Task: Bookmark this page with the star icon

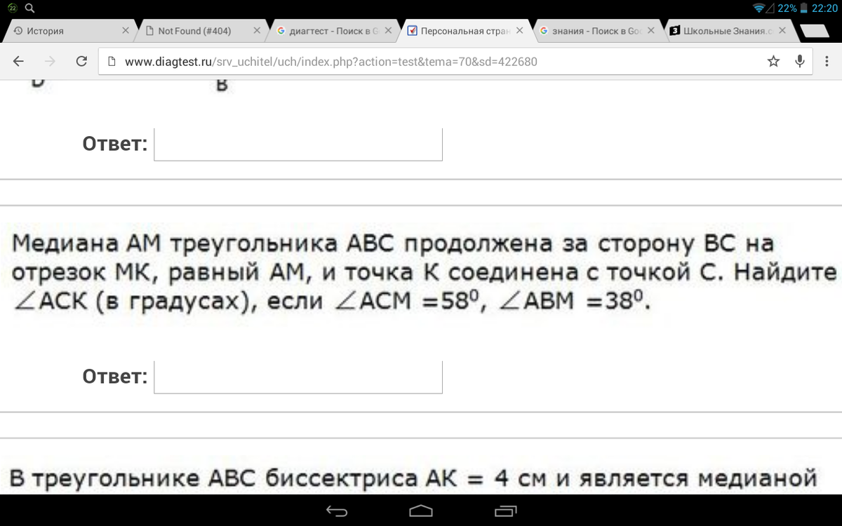Action: coord(773,61)
